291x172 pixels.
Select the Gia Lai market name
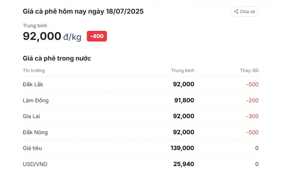pyautogui.click(x=31, y=116)
